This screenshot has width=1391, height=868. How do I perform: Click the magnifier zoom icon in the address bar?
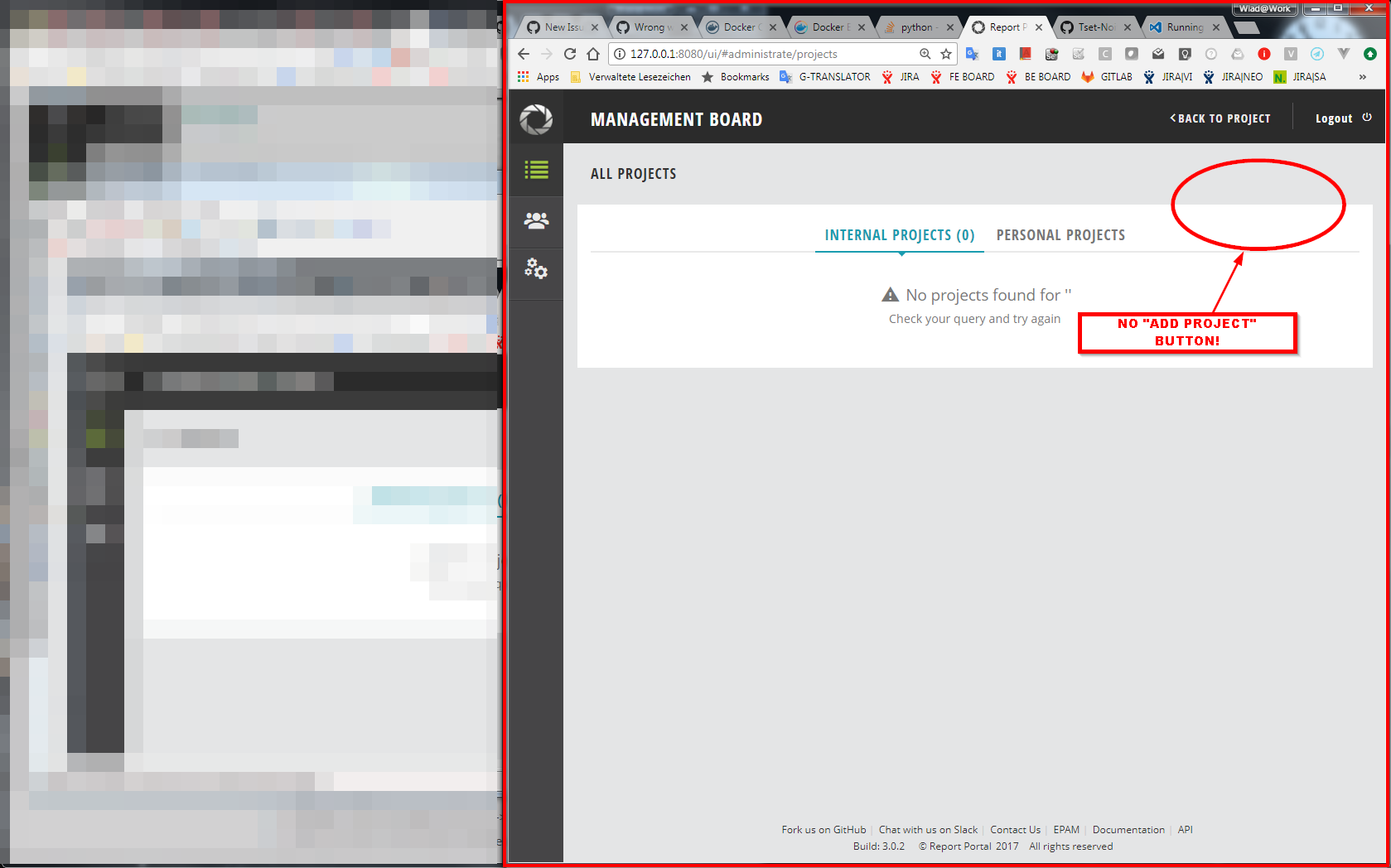[925, 54]
